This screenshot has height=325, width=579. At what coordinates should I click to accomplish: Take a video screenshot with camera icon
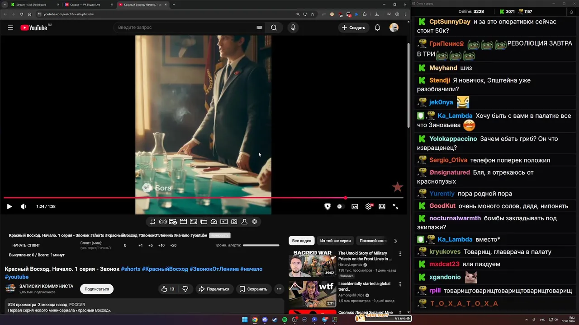(234, 222)
